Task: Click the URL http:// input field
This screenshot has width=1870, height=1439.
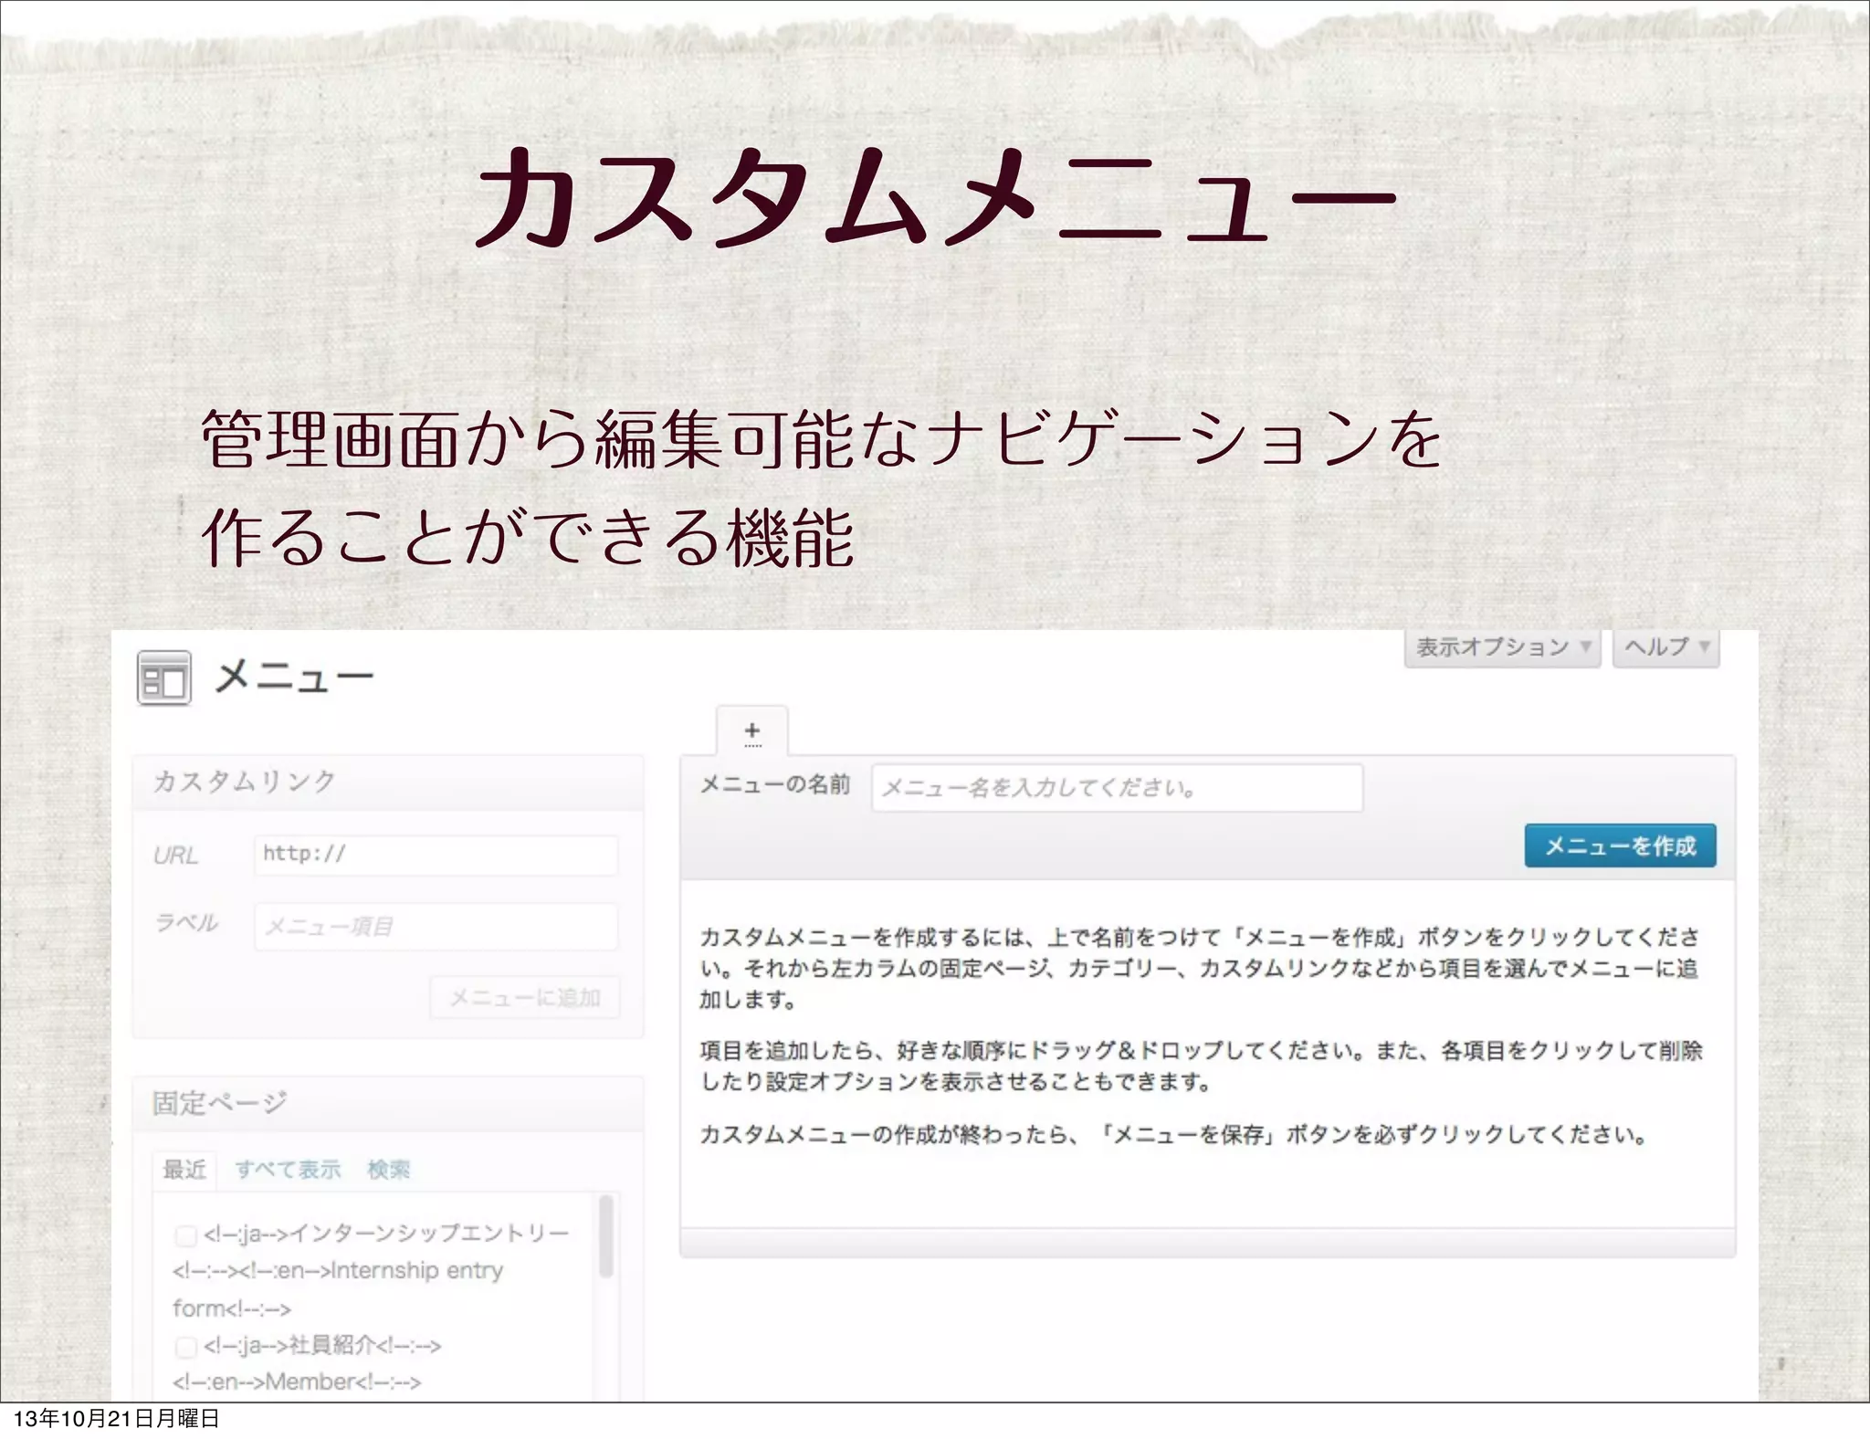Action: tap(436, 856)
